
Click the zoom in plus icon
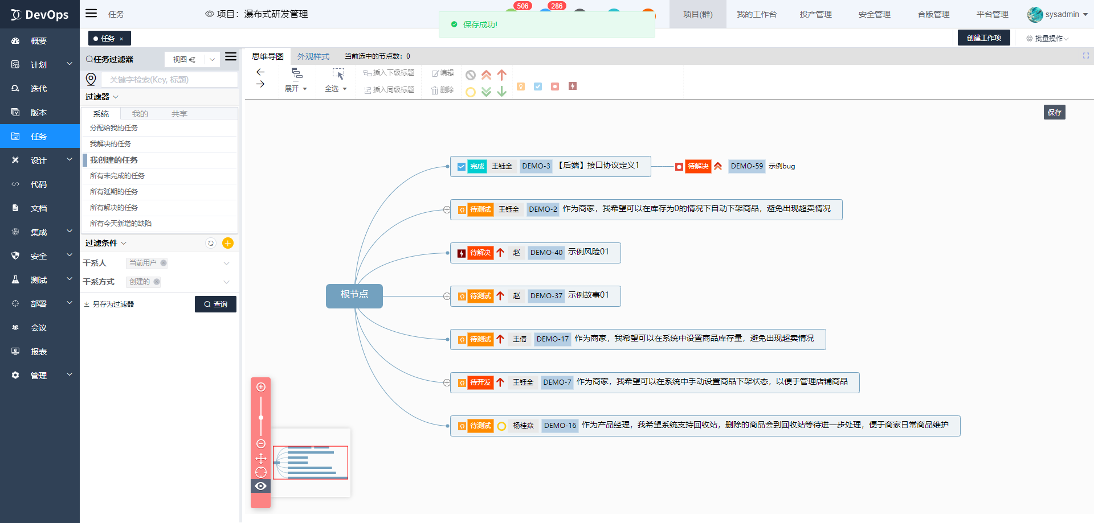[261, 388]
